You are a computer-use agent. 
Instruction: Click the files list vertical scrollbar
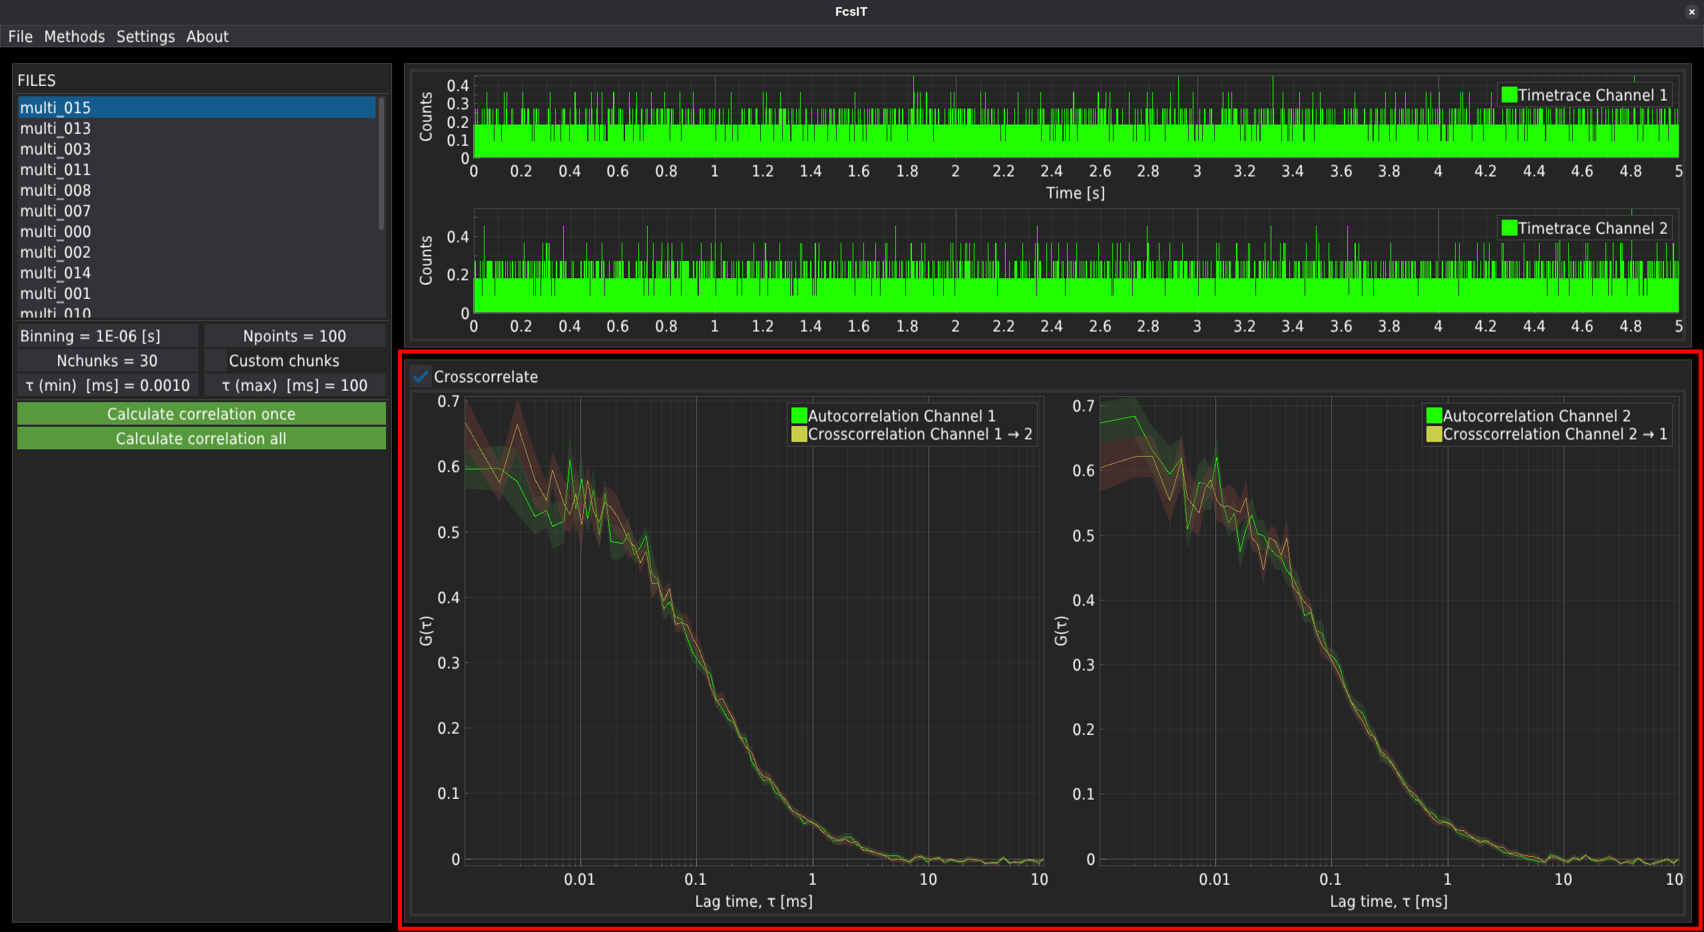click(x=381, y=164)
